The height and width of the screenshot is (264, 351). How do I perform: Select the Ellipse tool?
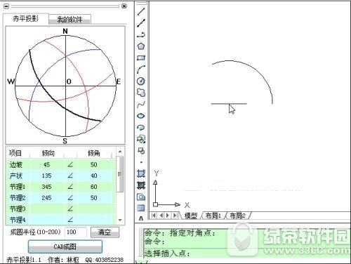click(141, 116)
